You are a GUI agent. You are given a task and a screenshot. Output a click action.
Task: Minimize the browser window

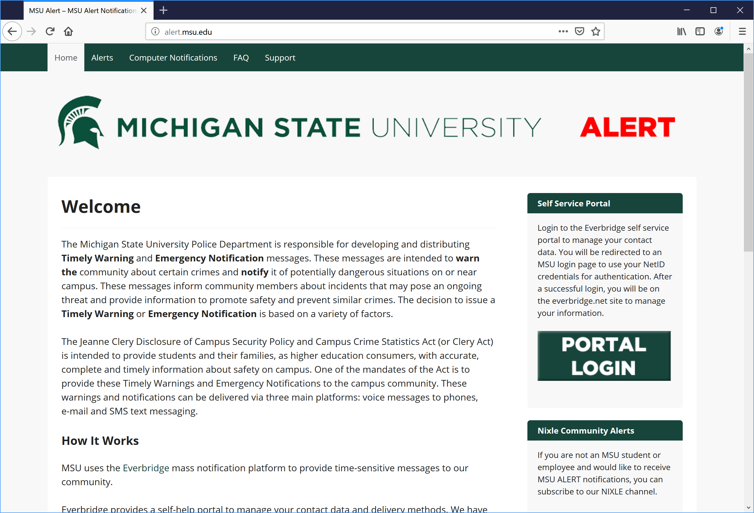point(686,10)
